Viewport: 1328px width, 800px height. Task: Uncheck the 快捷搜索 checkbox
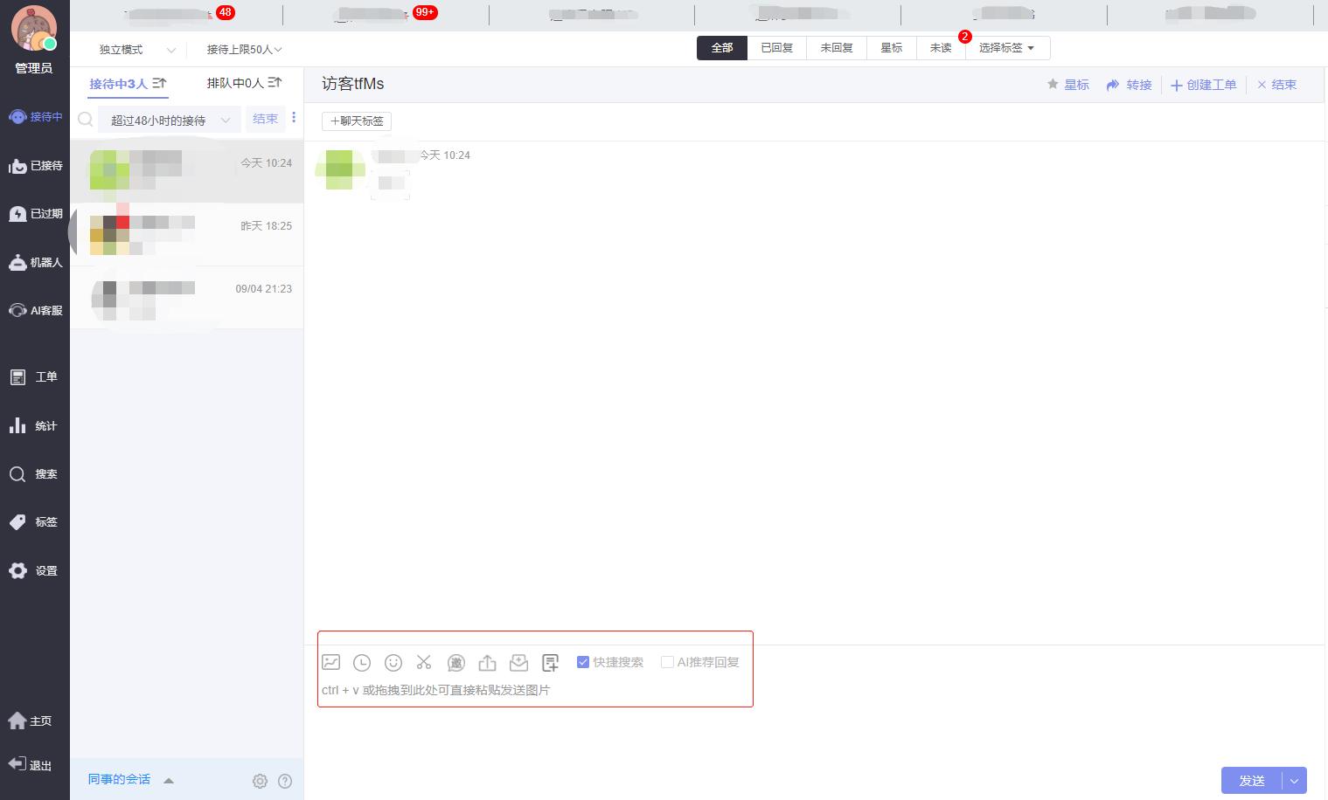(x=583, y=662)
